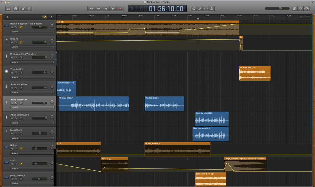Toggle the 1234 Count-in button
Viewport: 315px width, 187px height.
coord(205,9)
